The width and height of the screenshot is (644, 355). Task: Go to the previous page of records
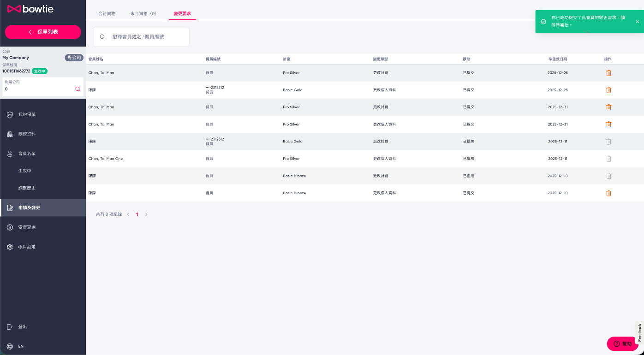[128, 214]
